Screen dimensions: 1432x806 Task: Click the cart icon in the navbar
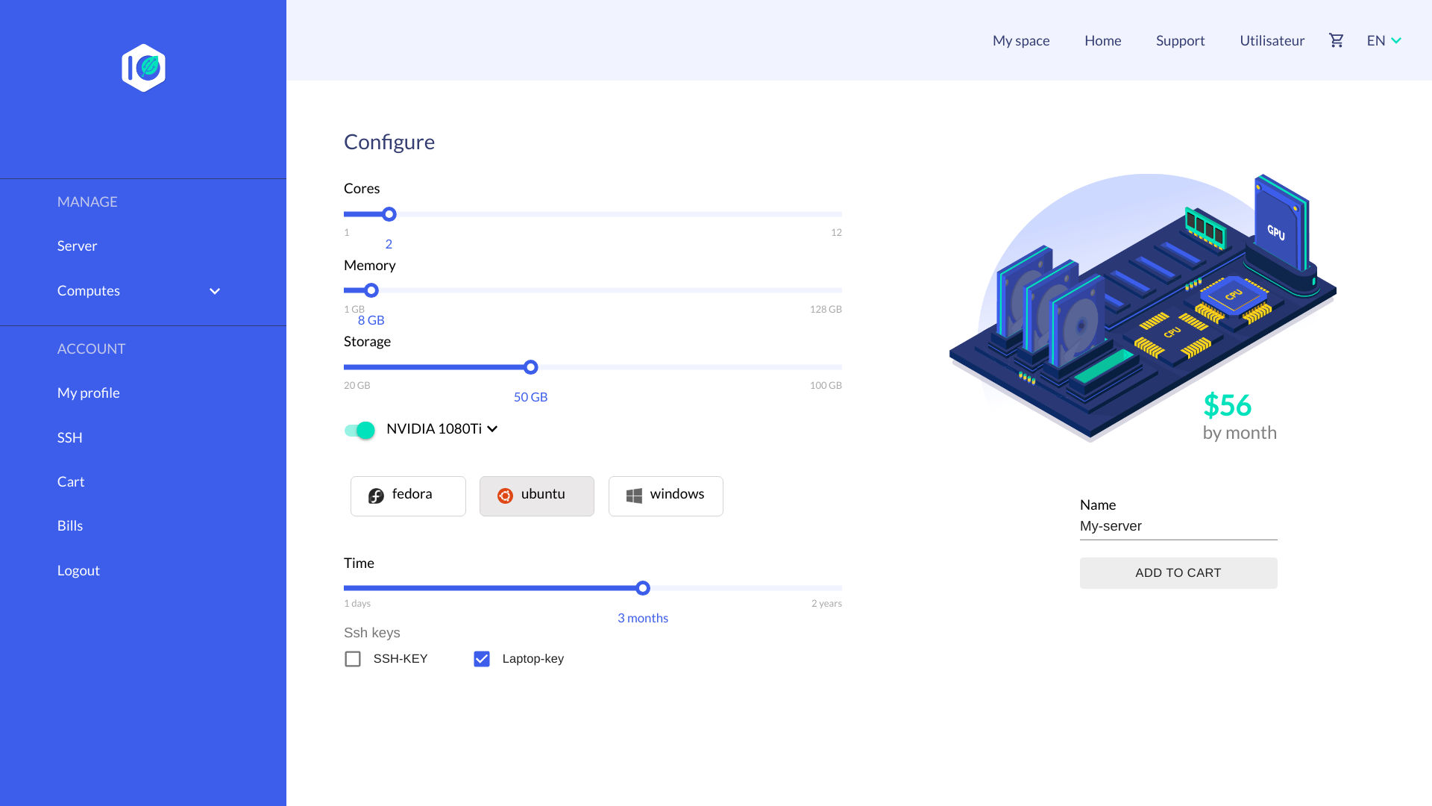tap(1336, 40)
